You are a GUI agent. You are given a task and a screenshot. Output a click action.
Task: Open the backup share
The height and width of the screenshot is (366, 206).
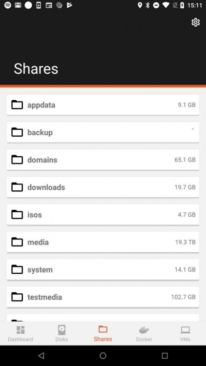tap(103, 132)
